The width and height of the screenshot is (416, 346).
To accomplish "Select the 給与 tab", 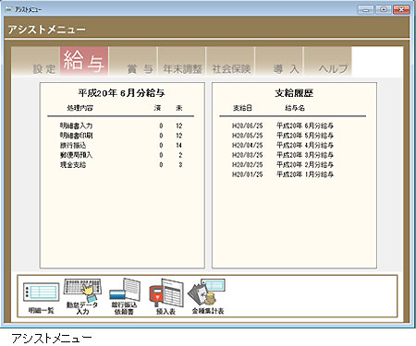I will tap(84, 61).
